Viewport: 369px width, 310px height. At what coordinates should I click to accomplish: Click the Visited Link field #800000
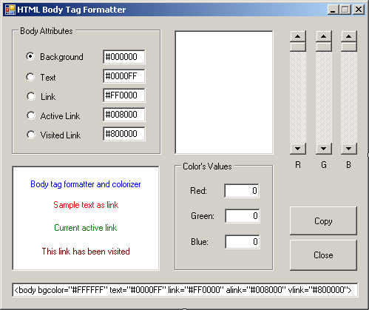[x=124, y=134]
